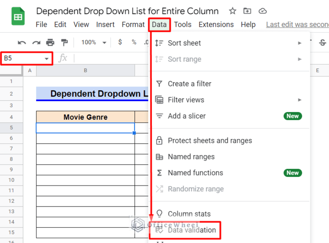This screenshot has height=243, width=329.
Task: Select Data validation from menu
Action: pos(192,230)
